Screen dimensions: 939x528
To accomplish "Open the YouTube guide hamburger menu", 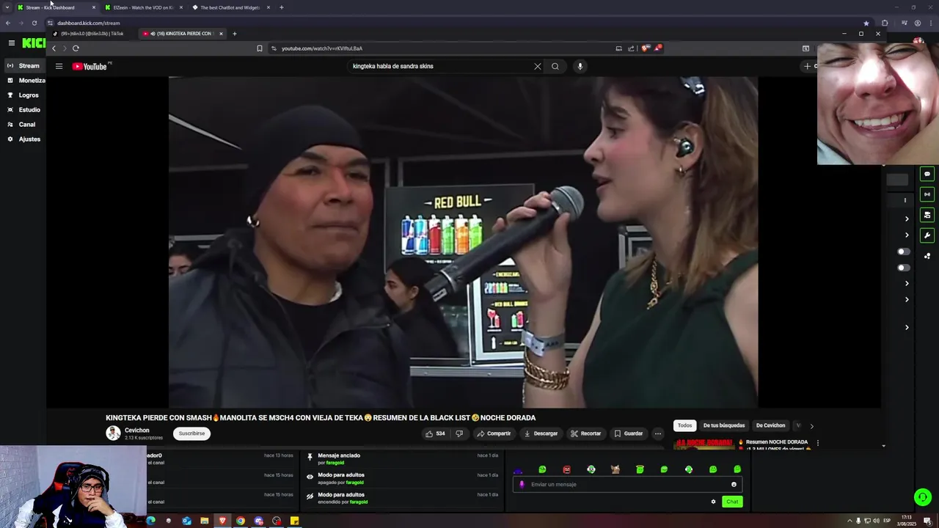I will 59,66.
